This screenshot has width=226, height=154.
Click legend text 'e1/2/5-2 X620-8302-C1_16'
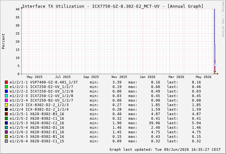point(37,118)
